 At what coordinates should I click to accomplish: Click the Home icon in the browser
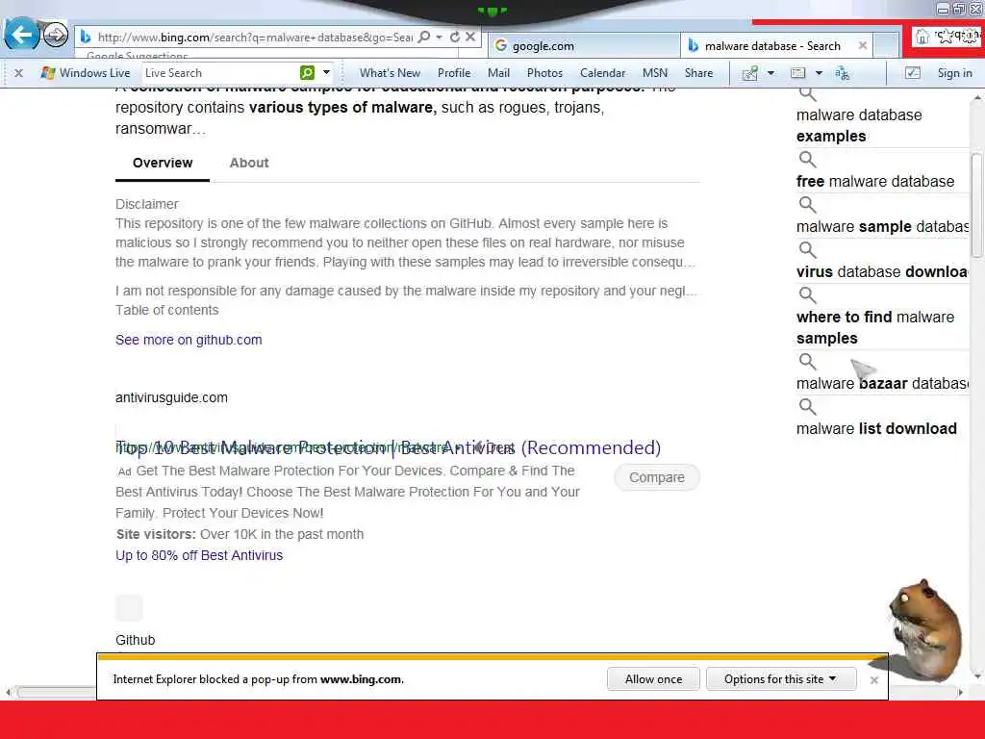point(922,38)
